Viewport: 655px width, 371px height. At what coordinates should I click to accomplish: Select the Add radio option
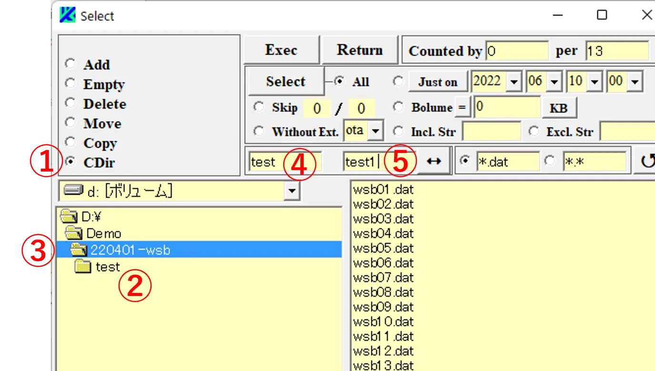(x=70, y=63)
